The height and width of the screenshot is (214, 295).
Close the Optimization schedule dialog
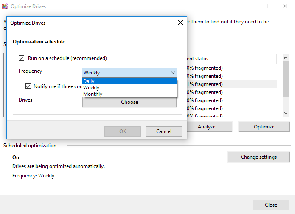coord(180,23)
